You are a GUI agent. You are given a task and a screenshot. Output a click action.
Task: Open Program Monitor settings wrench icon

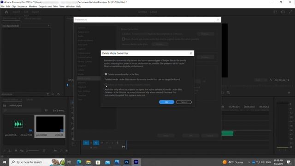271,80
